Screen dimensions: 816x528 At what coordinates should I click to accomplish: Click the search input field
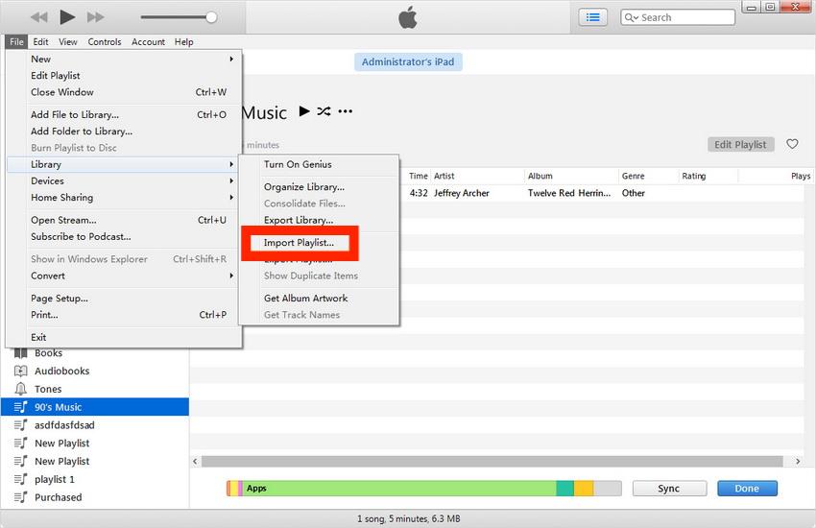click(x=678, y=17)
